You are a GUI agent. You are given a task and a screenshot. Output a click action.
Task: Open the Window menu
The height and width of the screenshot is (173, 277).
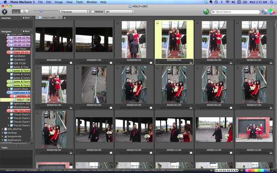click(x=91, y=2)
